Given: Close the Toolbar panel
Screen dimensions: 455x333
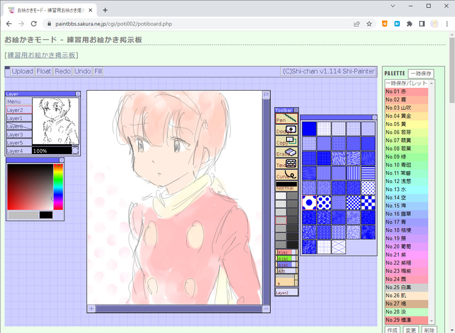Looking at the screenshot, I should point(296,110).
